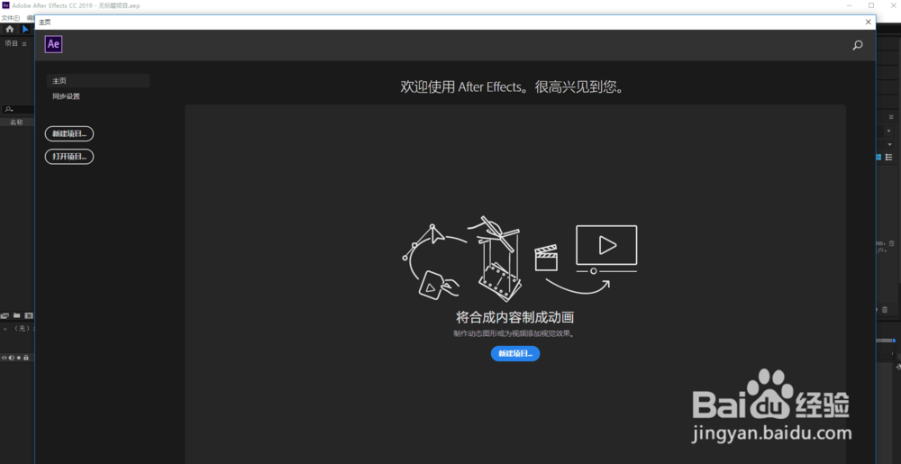This screenshot has height=464, width=901.
Task: Click the outlined 新建项目... sidebar button
Action: (69, 134)
